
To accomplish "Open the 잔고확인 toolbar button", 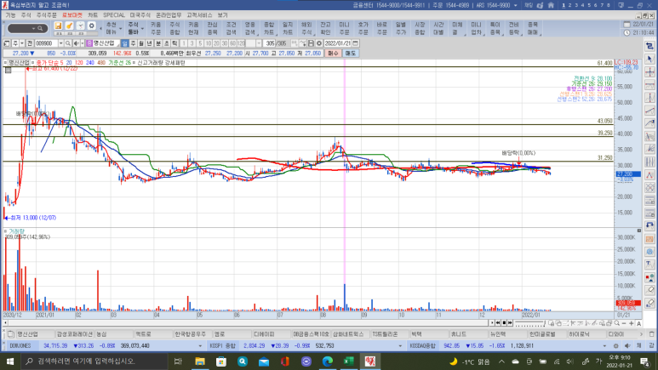I will pos(325,28).
